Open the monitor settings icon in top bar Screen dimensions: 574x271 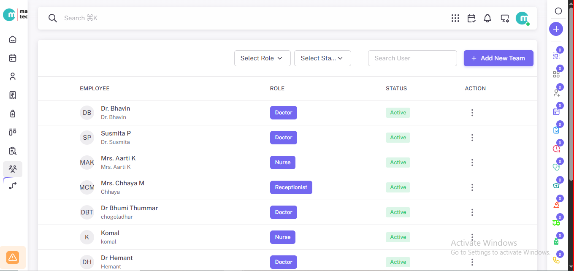pyautogui.click(x=505, y=18)
